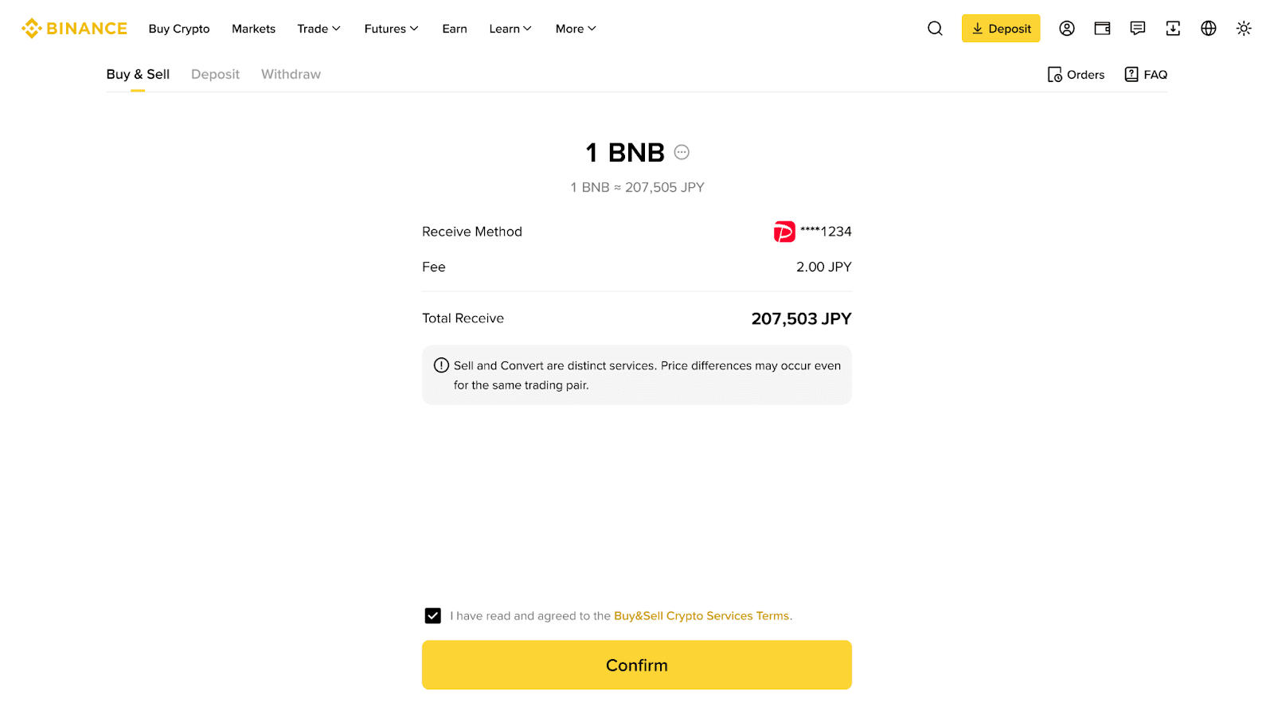Viewport: 1274px width, 718px height.
Task: Open the search icon in header
Action: point(935,29)
